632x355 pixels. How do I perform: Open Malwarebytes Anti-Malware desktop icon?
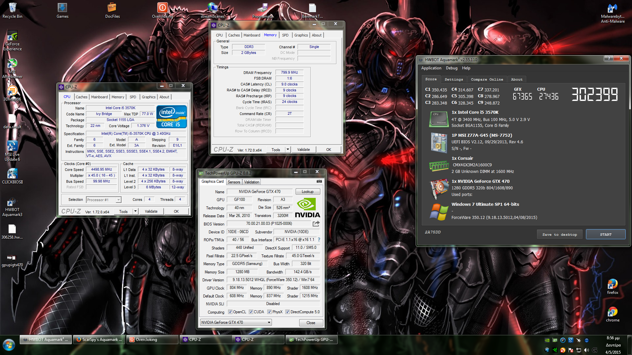point(613,13)
